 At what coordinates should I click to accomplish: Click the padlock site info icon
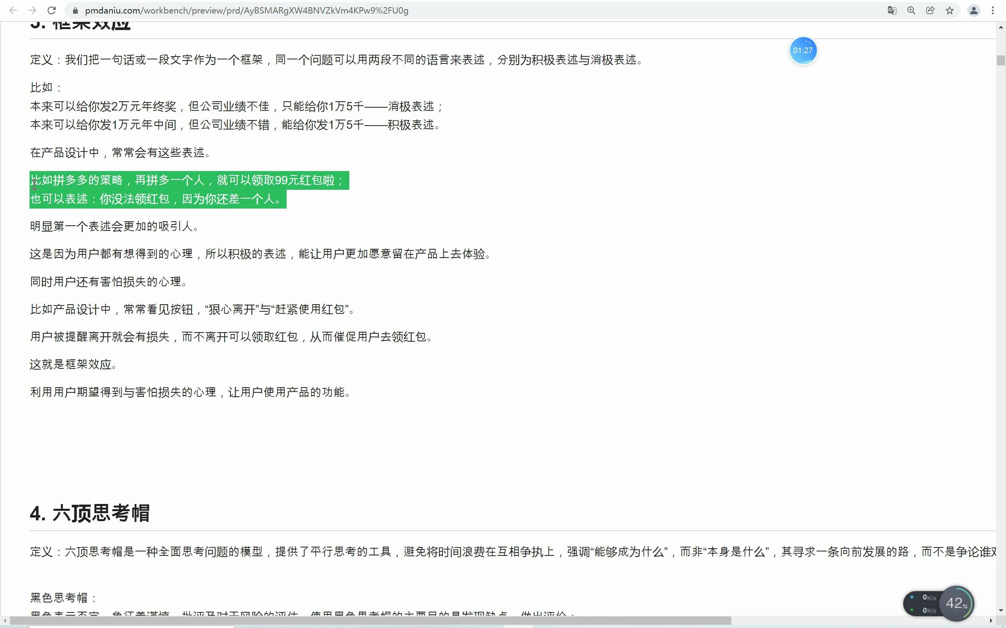pyautogui.click(x=75, y=11)
